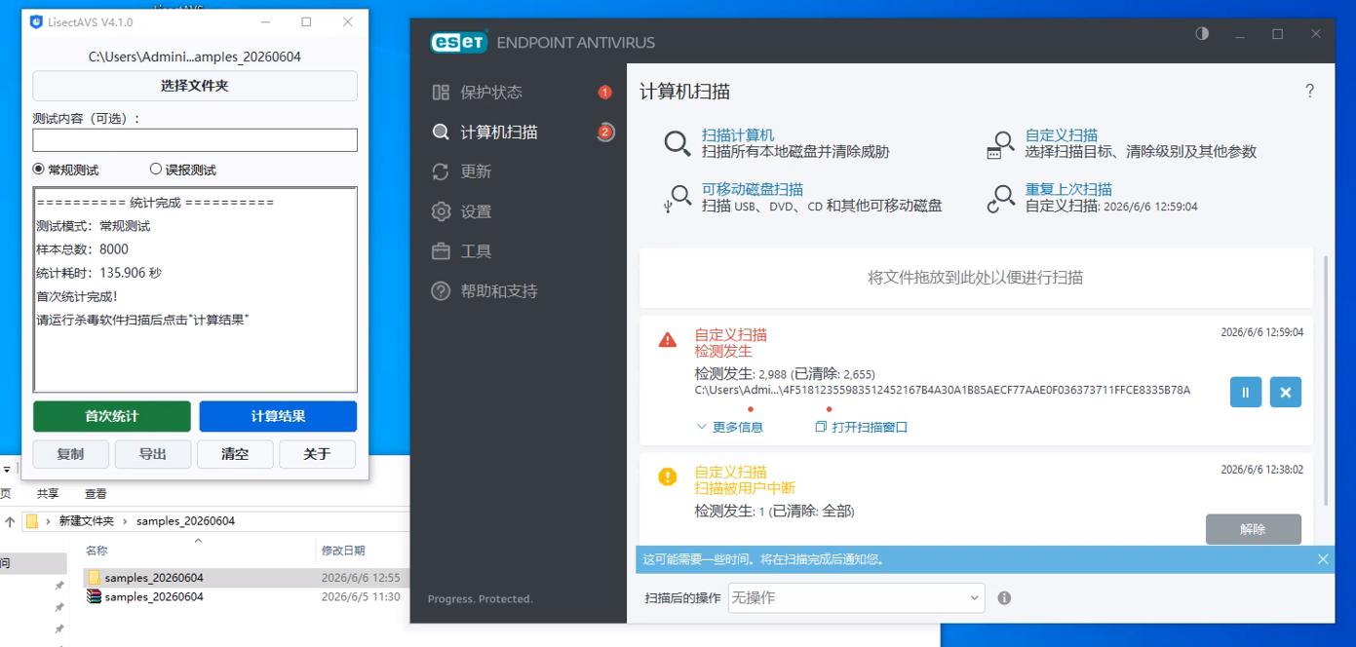Click 新建文件夹 in the Explorer path
Image resolution: width=1356 pixels, height=647 pixels.
(86, 521)
